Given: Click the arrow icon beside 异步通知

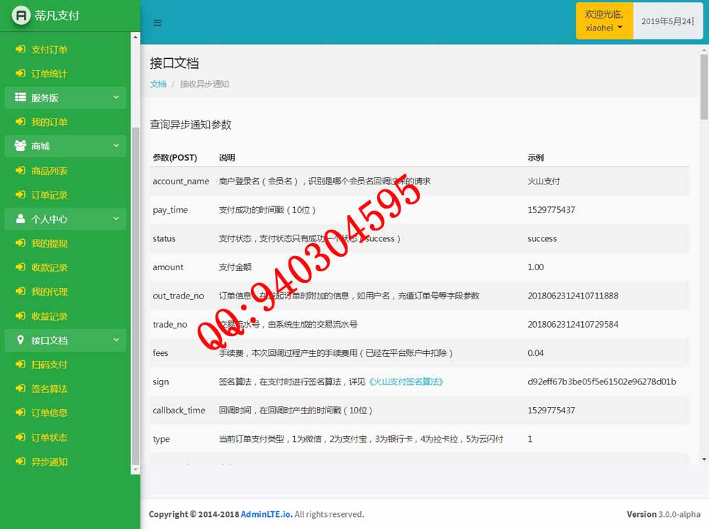Looking at the screenshot, I should 21,462.
